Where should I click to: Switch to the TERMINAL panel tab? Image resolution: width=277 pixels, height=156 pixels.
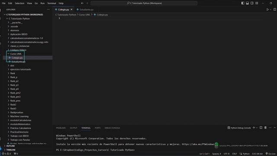tap(86, 128)
